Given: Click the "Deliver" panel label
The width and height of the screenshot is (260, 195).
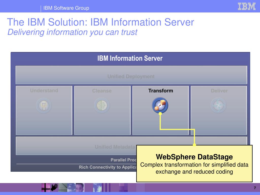Looking at the screenshot, I should point(219,91).
